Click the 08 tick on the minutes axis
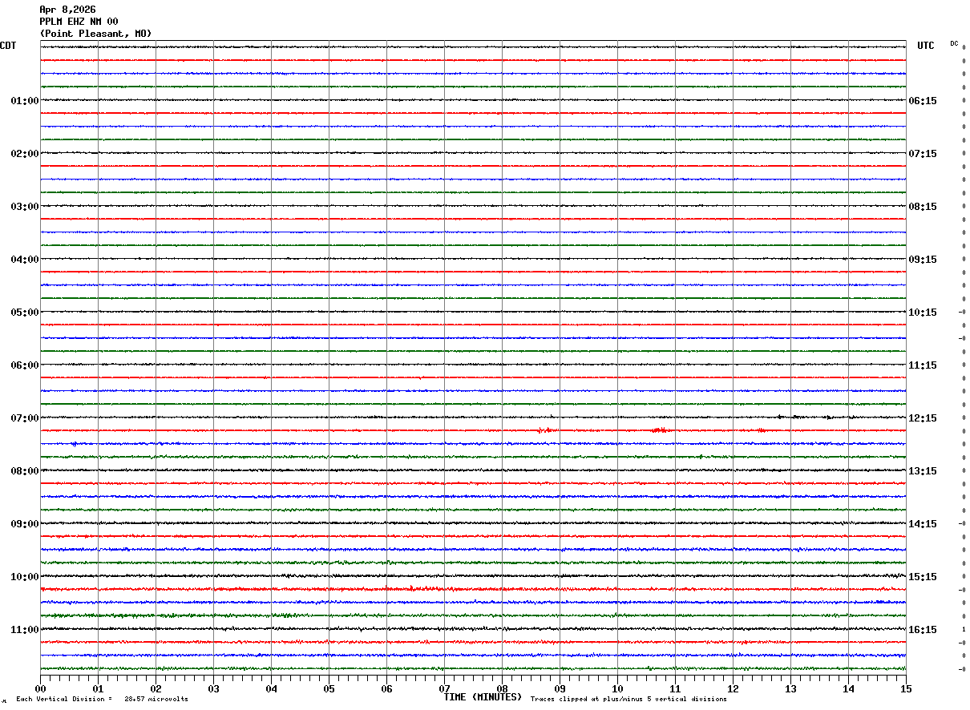Viewport: 970px width, 710px height. [x=502, y=688]
